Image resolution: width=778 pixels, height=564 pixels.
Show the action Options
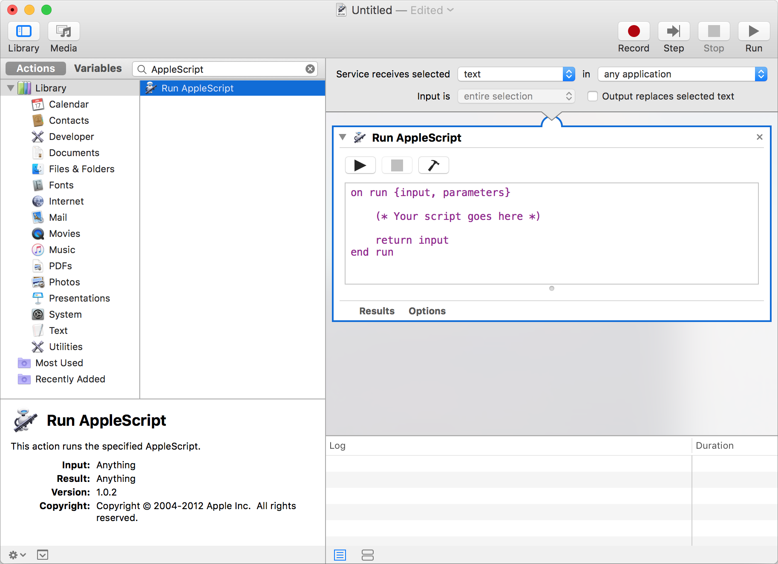click(x=427, y=311)
